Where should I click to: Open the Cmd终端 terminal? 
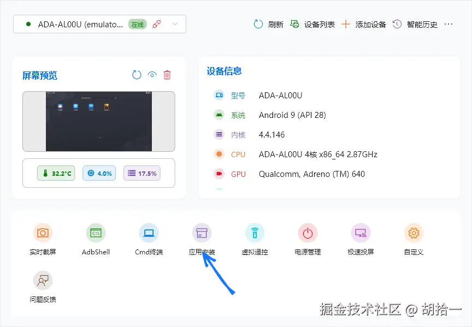pos(149,239)
